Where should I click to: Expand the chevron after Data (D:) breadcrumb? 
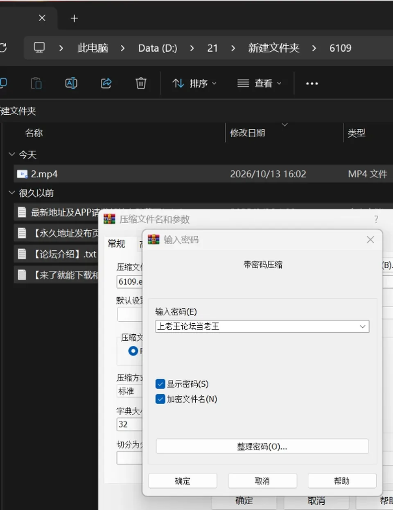point(192,48)
